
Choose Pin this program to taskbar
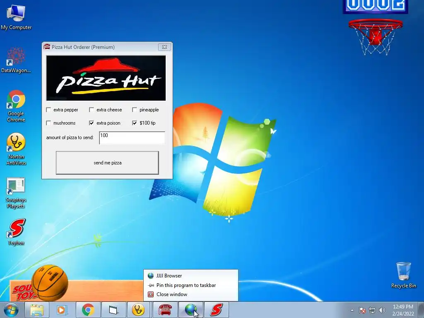[190, 285]
